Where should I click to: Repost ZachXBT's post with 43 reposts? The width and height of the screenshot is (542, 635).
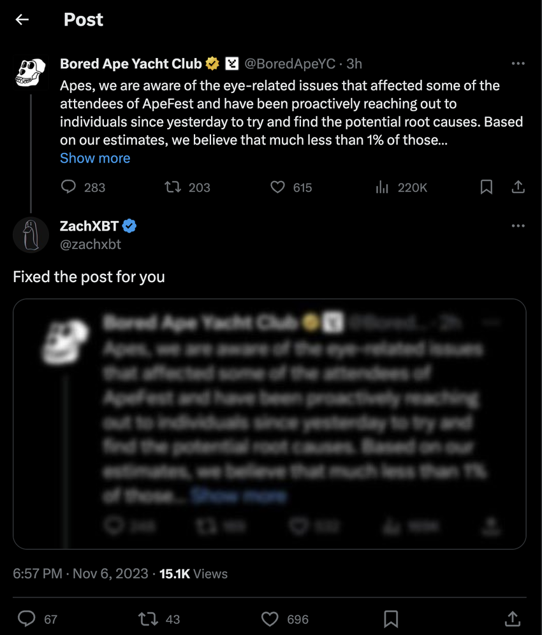(149, 618)
